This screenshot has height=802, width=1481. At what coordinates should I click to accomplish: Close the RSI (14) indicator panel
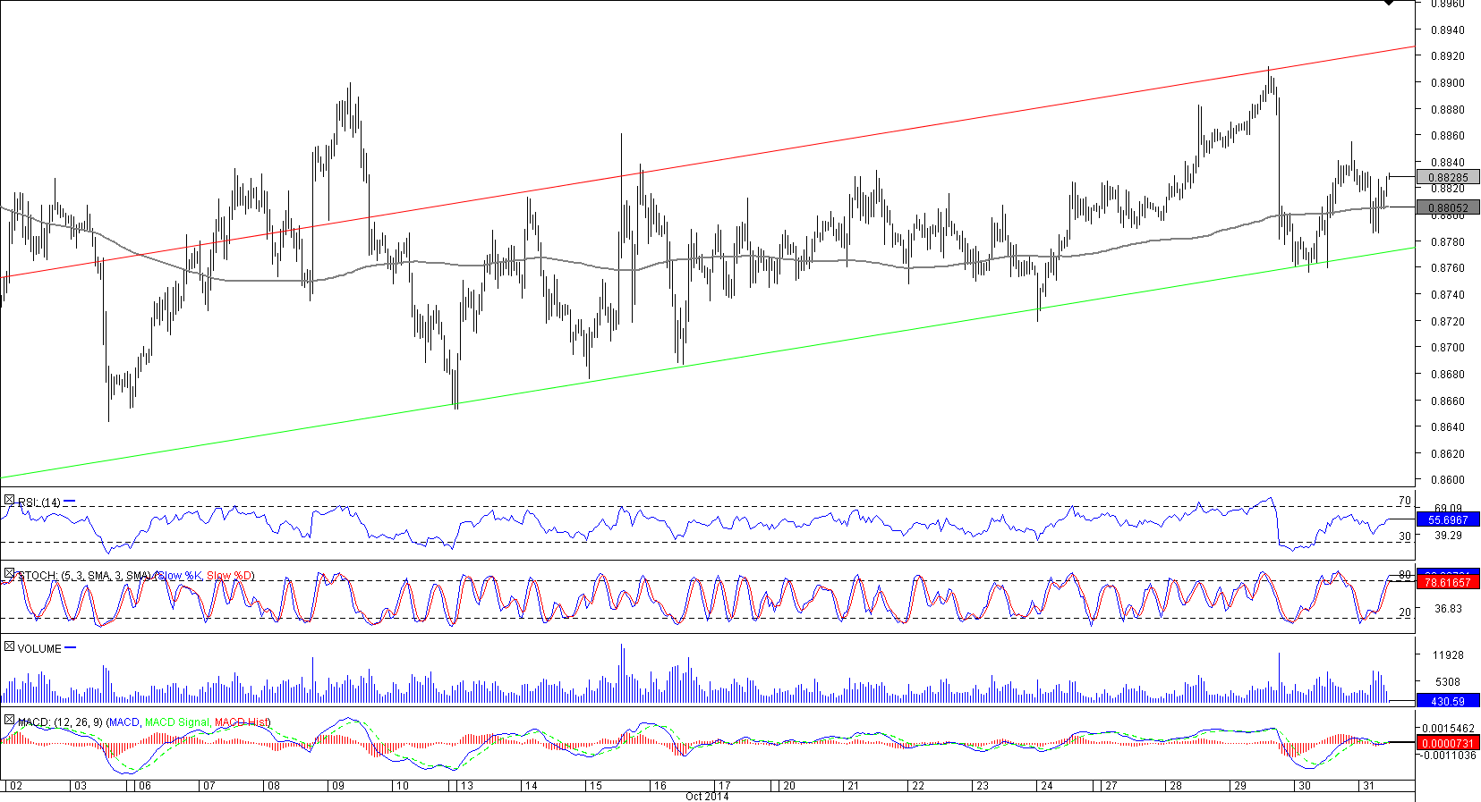point(9,501)
